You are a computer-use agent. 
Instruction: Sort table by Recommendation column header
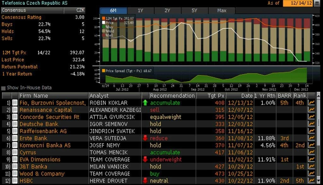(x=172, y=96)
